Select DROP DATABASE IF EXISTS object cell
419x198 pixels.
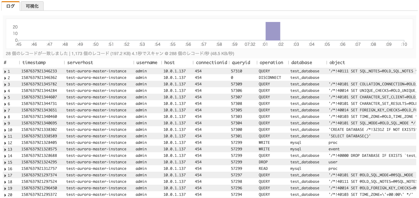coord(373,156)
